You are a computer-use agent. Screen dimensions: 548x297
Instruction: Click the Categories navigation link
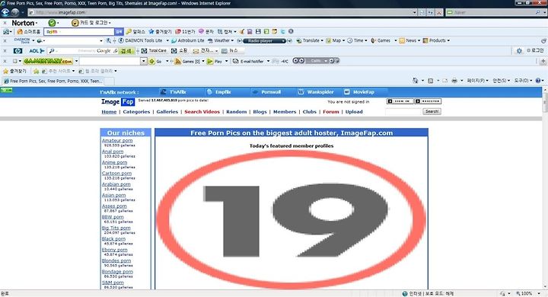(x=136, y=112)
